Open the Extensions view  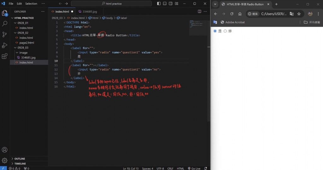point(4,56)
